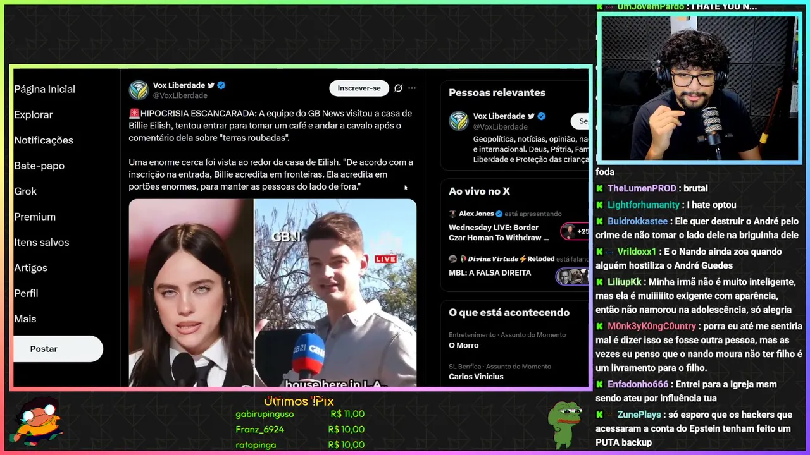Image resolution: width=810 pixels, height=455 pixels.
Task: Open Itens salvos bookmarks
Action: (x=42, y=242)
